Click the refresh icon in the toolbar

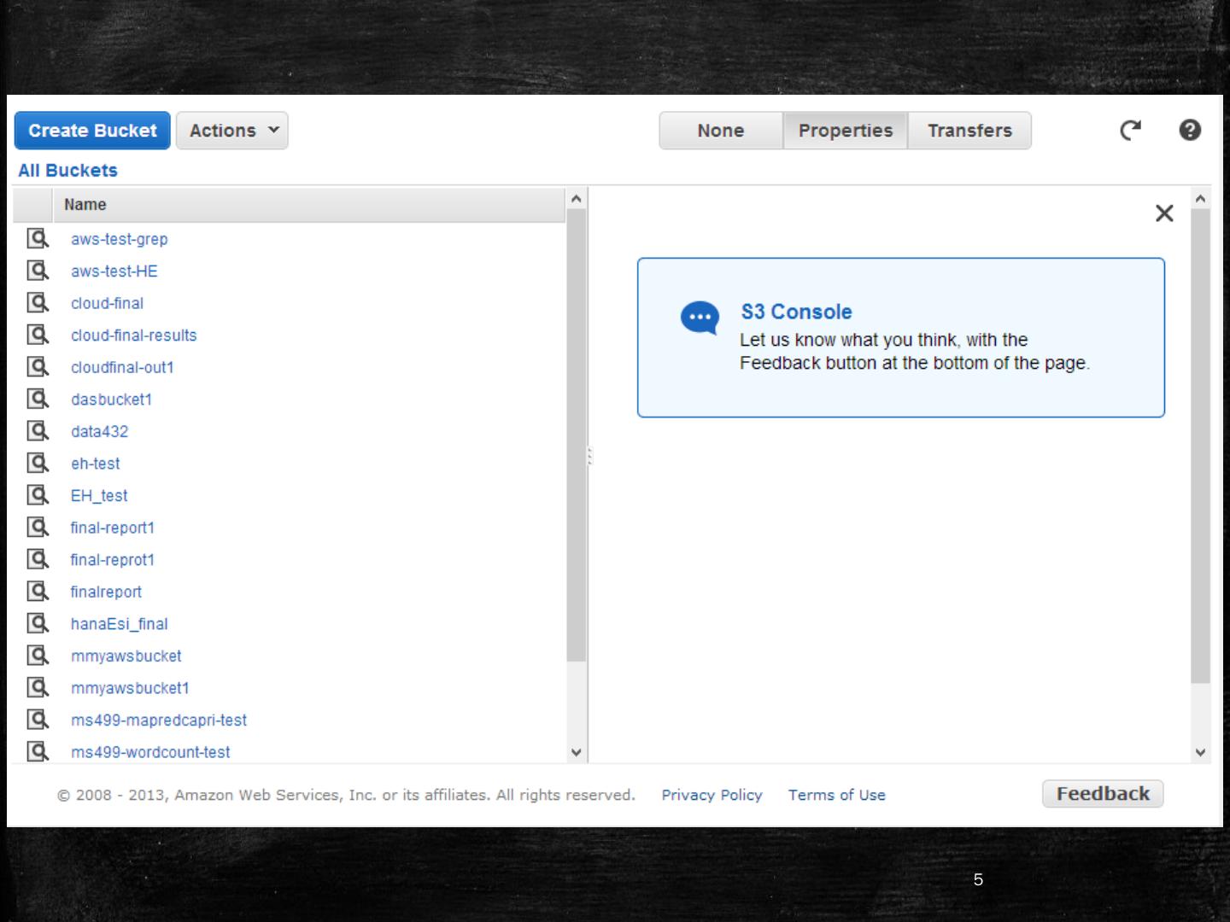click(1130, 131)
